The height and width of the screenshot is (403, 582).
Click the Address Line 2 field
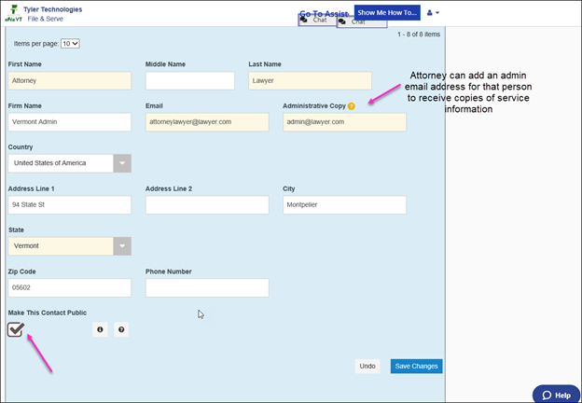tap(207, 205)
